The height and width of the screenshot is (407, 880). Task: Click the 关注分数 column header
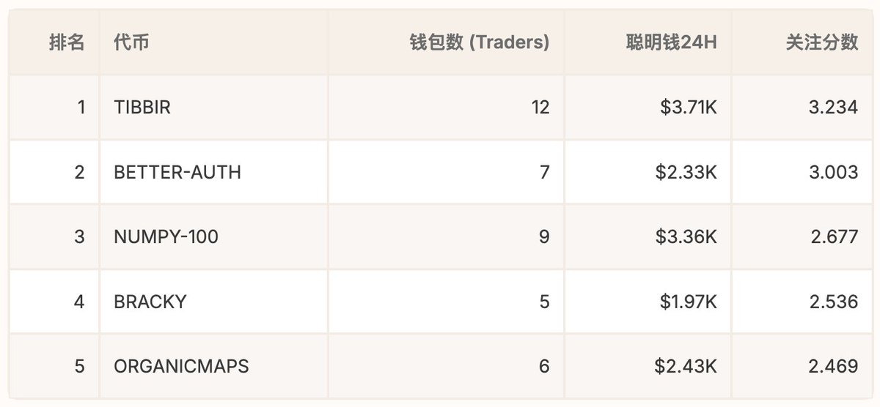[821, 43]
